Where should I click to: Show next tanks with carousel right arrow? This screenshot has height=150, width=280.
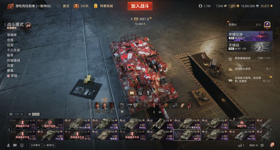click(x=271, y=129)
